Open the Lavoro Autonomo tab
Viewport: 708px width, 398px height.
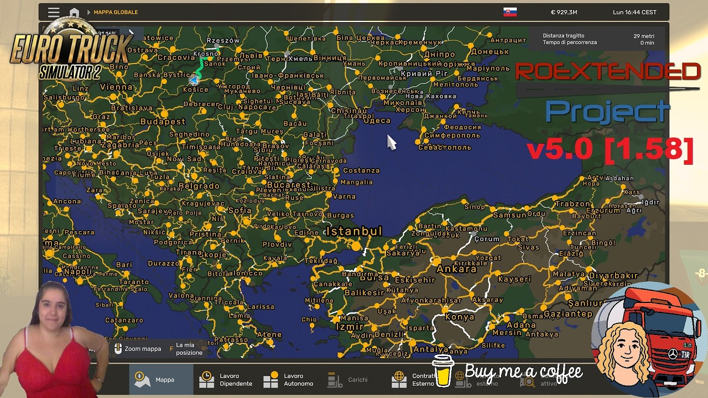tap(289, 380)
